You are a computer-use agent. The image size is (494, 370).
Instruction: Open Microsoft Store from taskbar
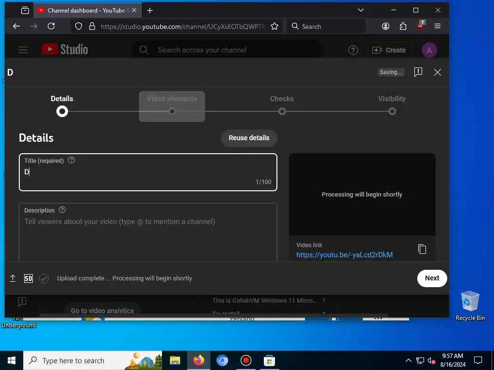click(269, 360)
